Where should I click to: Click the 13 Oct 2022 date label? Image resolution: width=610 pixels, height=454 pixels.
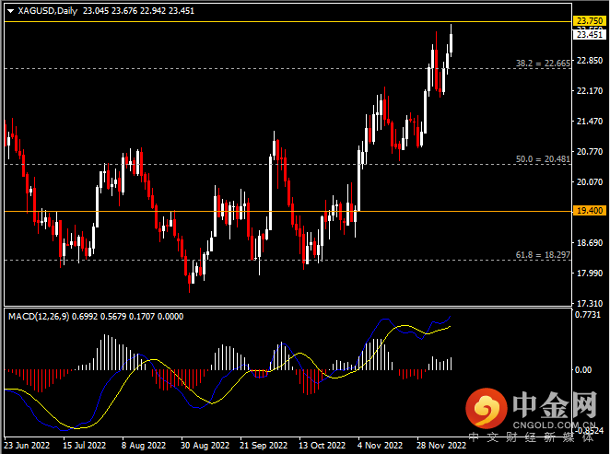323,444
